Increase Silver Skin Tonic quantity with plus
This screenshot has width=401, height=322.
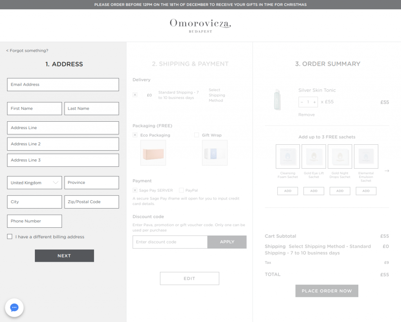pos(314,102)
